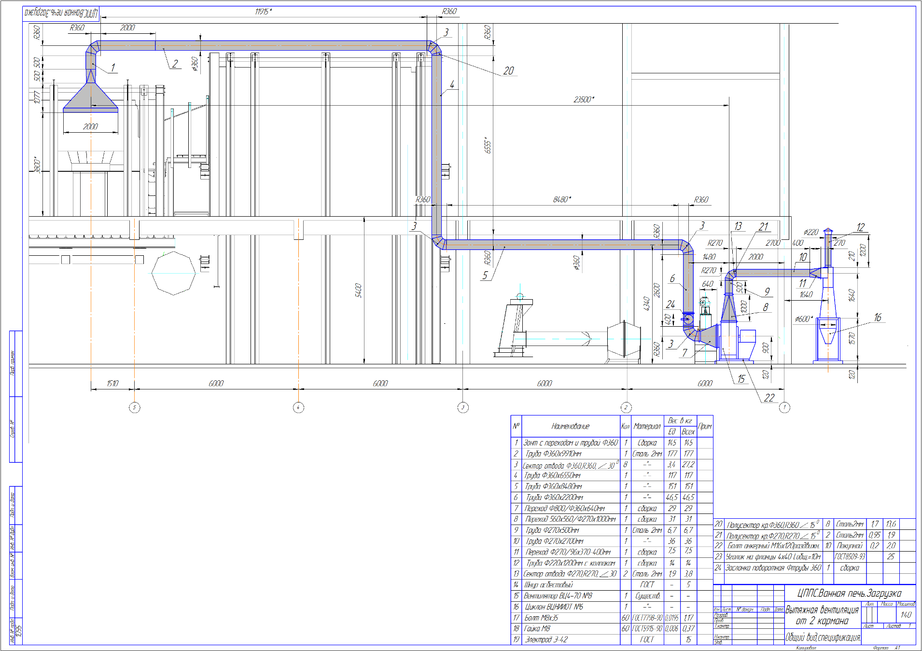Click callout number 12 near chimney

(x=861, y=227)
